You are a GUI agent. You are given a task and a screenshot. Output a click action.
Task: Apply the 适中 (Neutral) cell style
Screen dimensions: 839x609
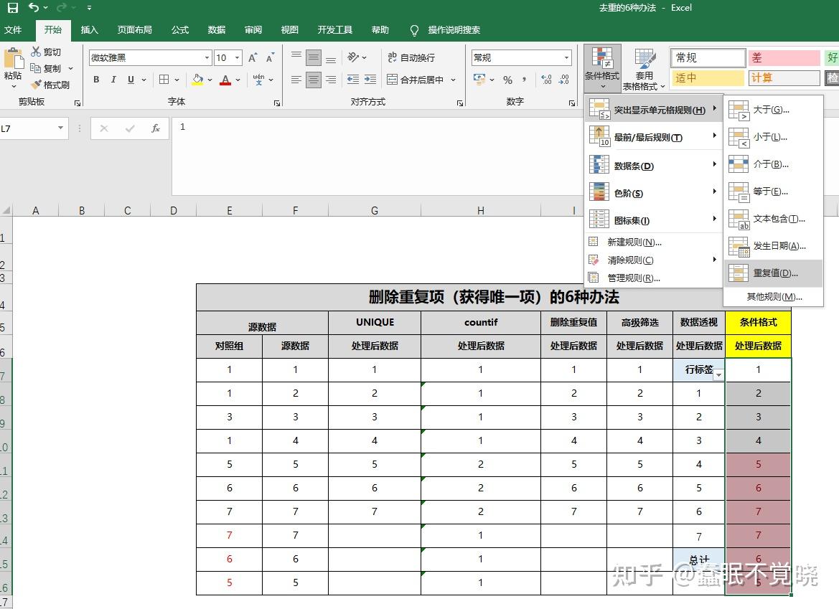[708, 78]
